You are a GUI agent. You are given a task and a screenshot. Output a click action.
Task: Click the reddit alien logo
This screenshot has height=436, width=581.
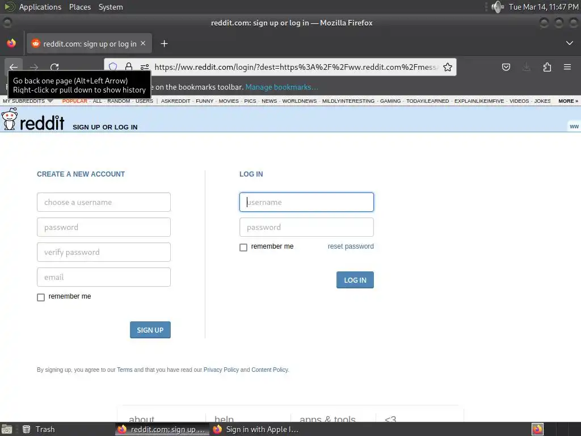tap(9, 119)
